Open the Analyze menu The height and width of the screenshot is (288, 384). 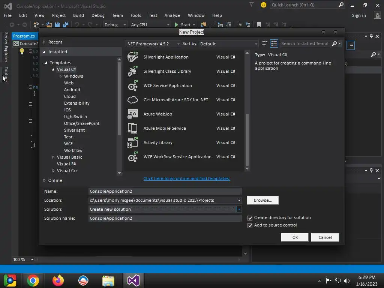coord(172,15)
